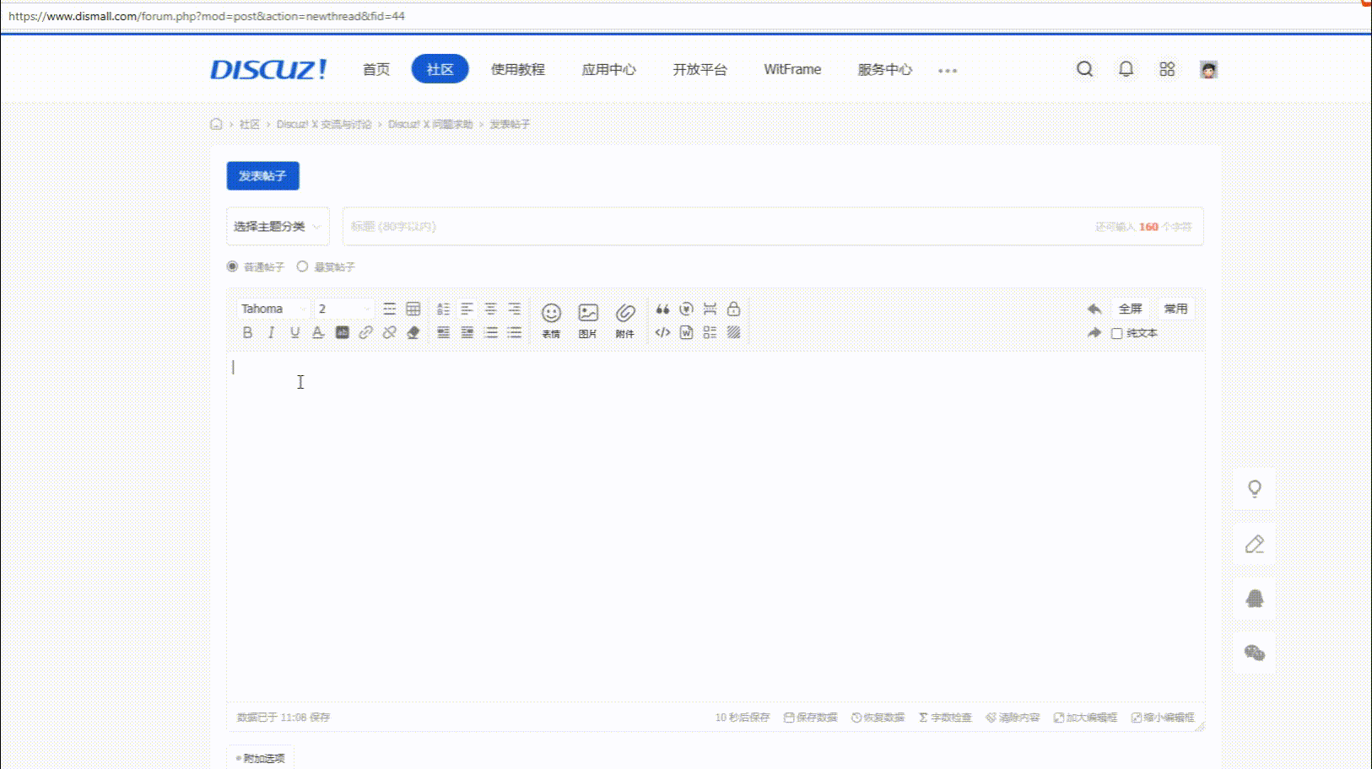
Task: Open notifications bell icon
Action: 1126,69
